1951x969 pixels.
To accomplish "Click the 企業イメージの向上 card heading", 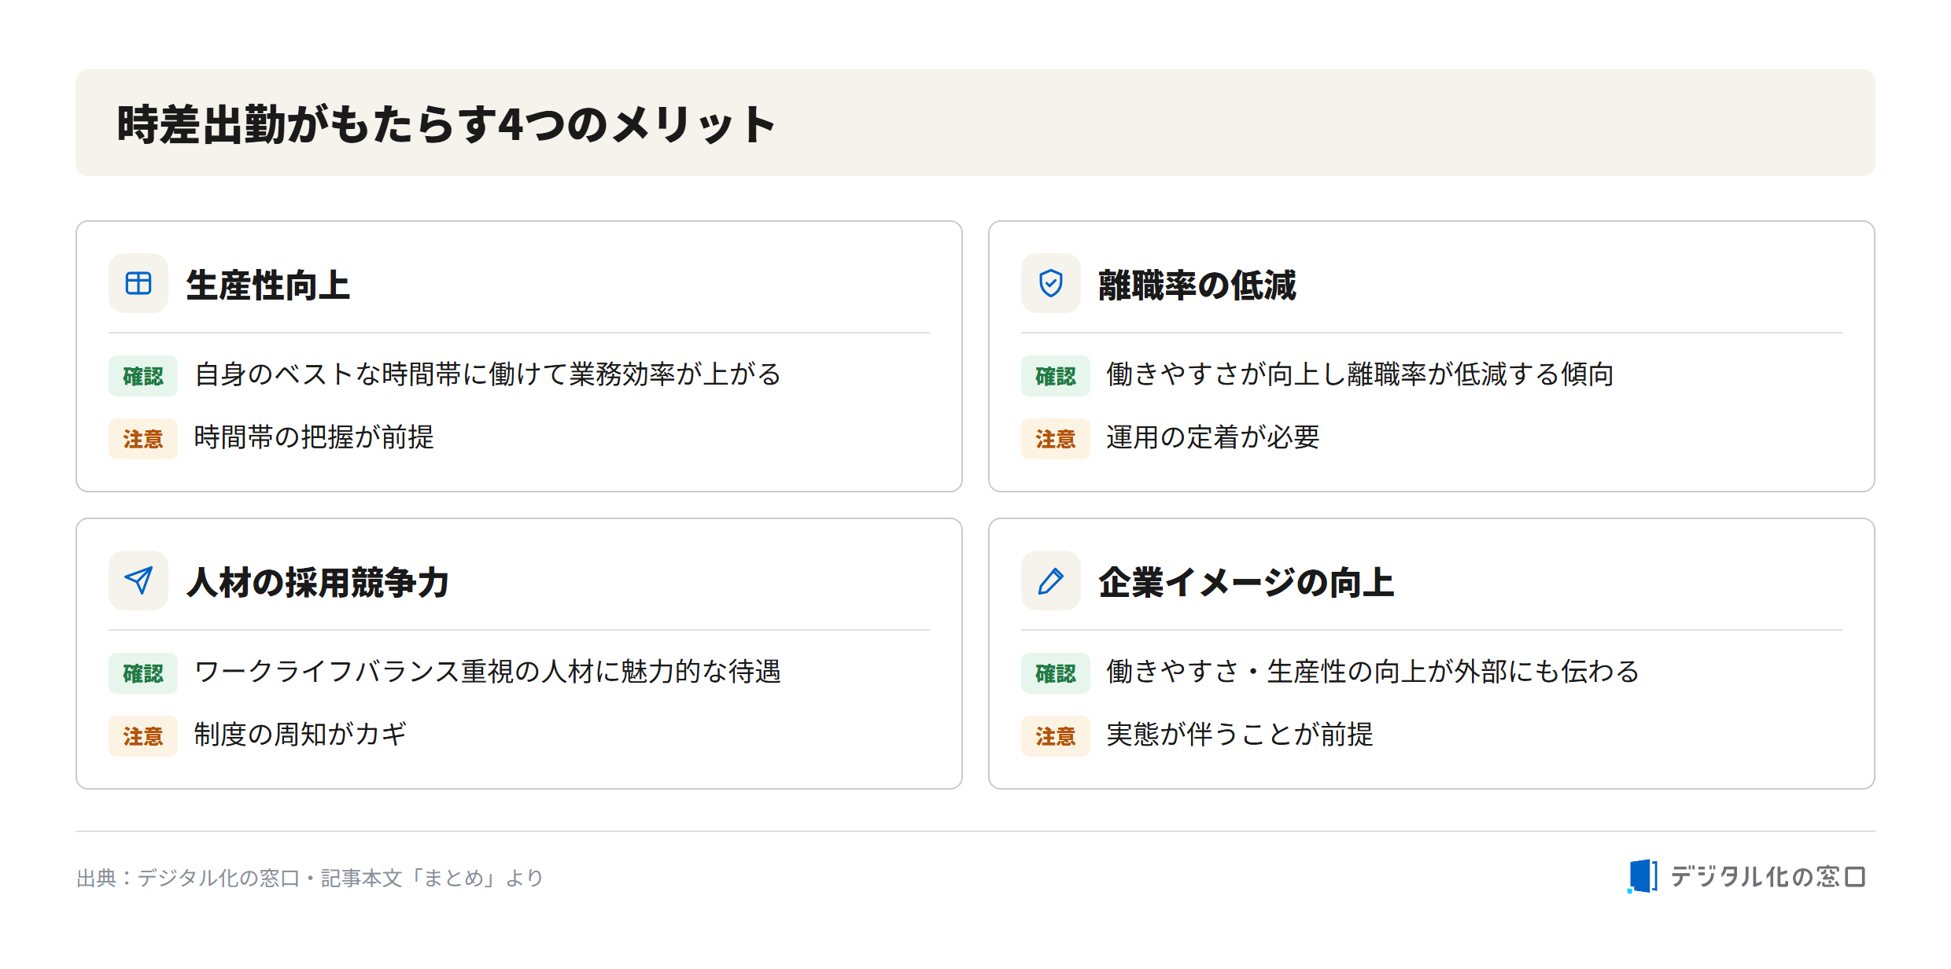I will click(x=1246, y=582).
